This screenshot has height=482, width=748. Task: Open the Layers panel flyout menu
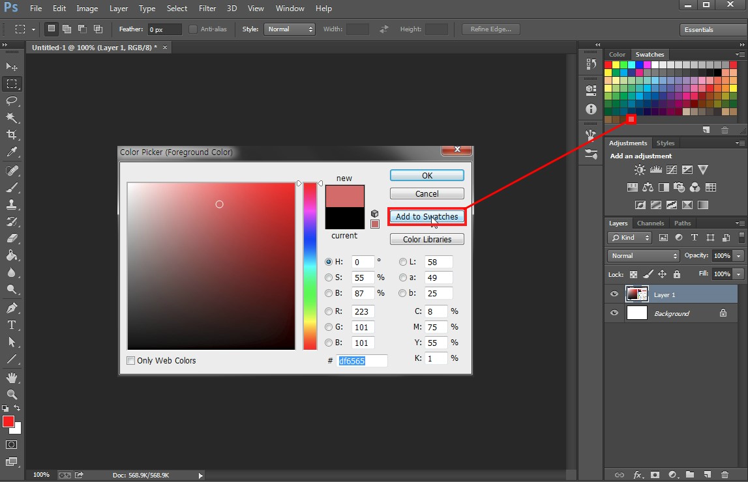pos(740,223)
